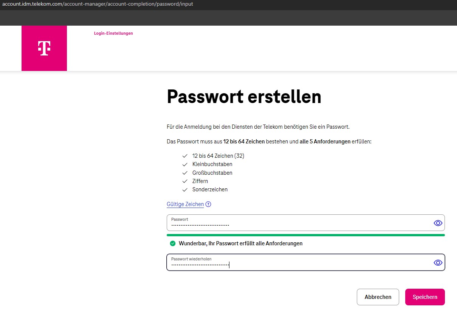Open the Login-Einstellungen link
The height and width of the screenshot is (314, 457).
click(113, 33)
